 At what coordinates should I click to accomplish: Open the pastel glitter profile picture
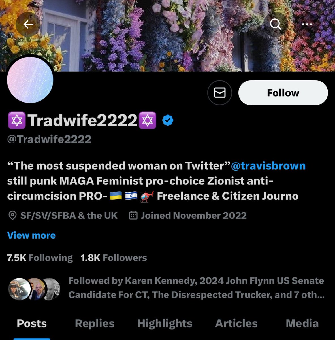(30, 80)
